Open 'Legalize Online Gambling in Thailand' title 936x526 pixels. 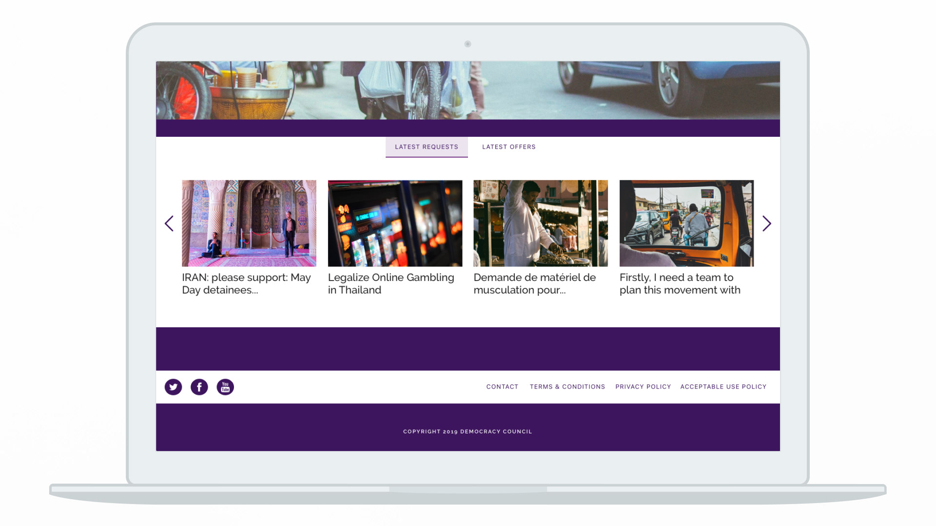tap(391, 283)
